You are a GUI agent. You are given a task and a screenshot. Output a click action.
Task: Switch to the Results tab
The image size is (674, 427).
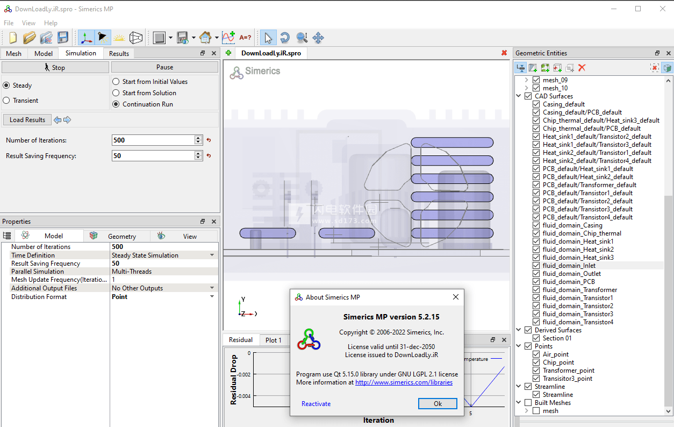click(x=119, y=53)
